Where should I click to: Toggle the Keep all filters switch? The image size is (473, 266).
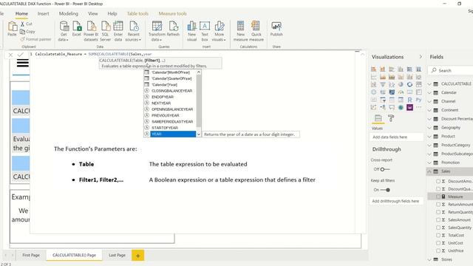click(385, 190)
